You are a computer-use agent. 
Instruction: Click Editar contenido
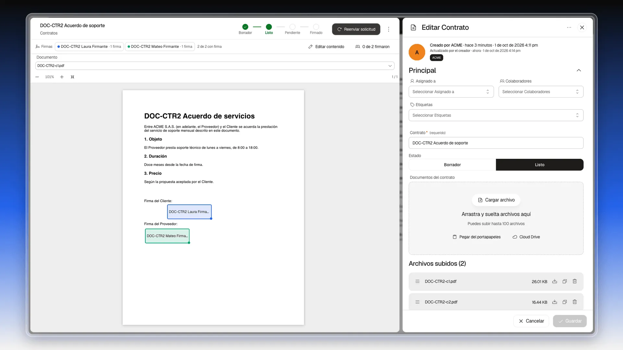point(326,47)
